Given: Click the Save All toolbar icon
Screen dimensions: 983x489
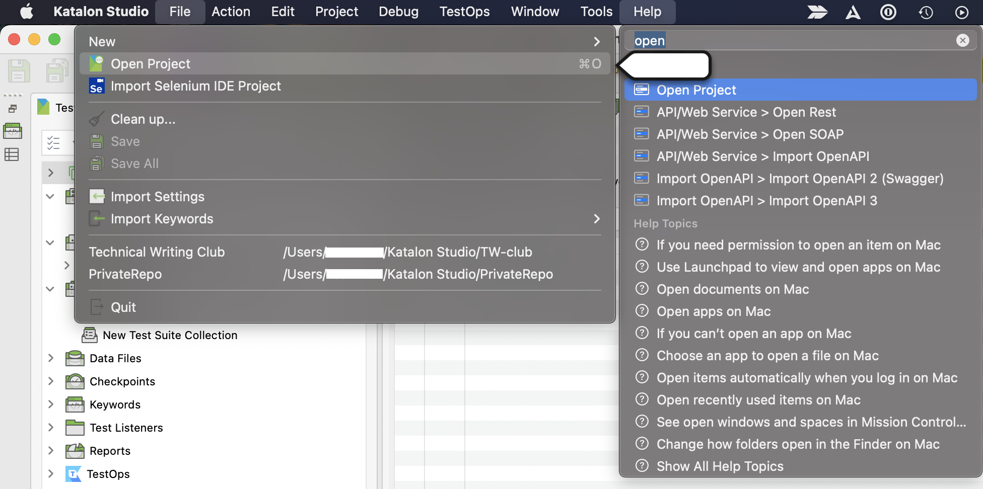Looking at the screenshot, I should 56,70.
